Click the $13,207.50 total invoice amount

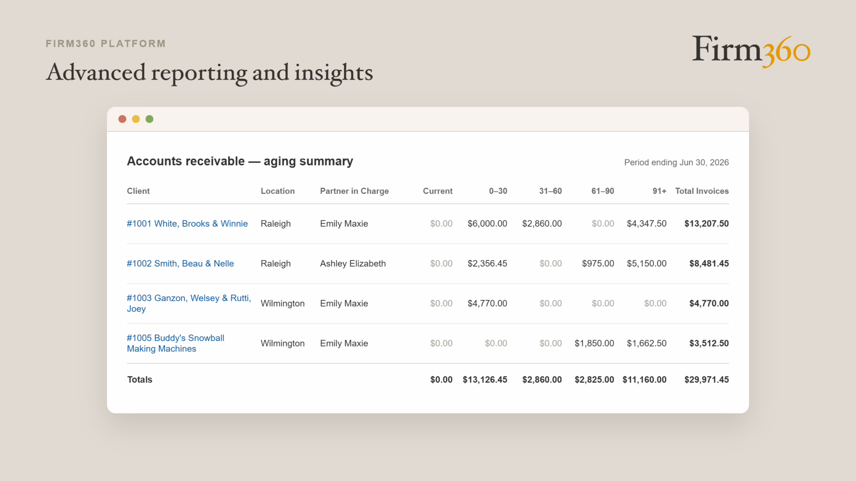click(707, 224)
